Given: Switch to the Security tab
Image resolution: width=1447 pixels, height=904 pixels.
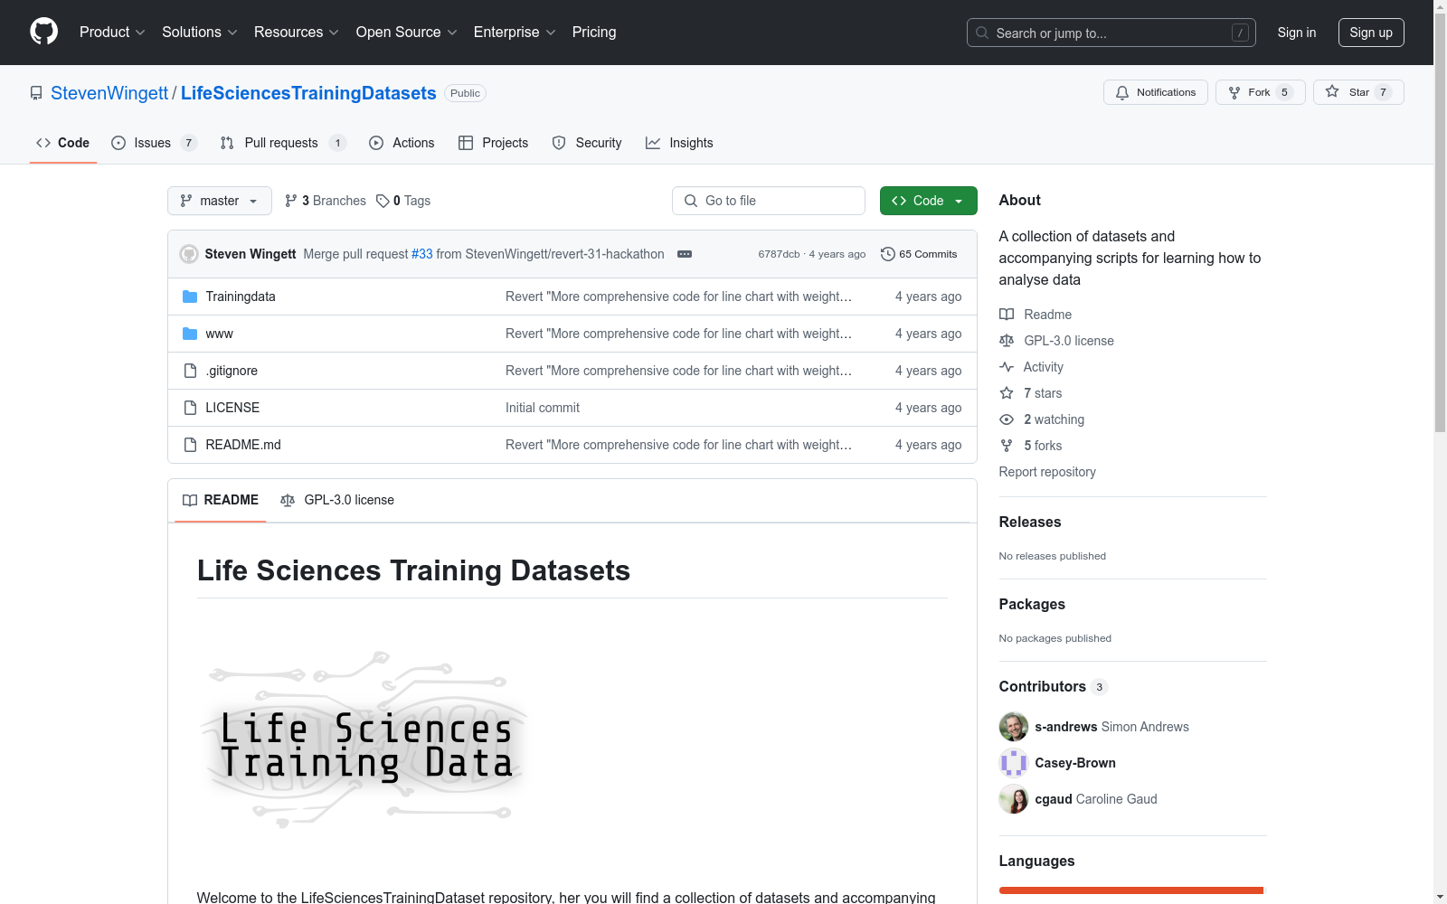Looking at the screenshot, I should [587, 143].
